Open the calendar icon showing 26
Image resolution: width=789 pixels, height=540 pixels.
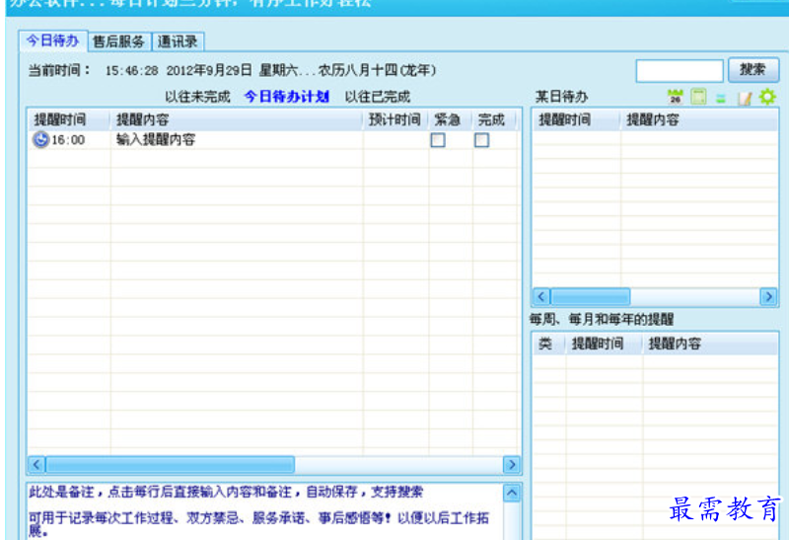(675, 96)
